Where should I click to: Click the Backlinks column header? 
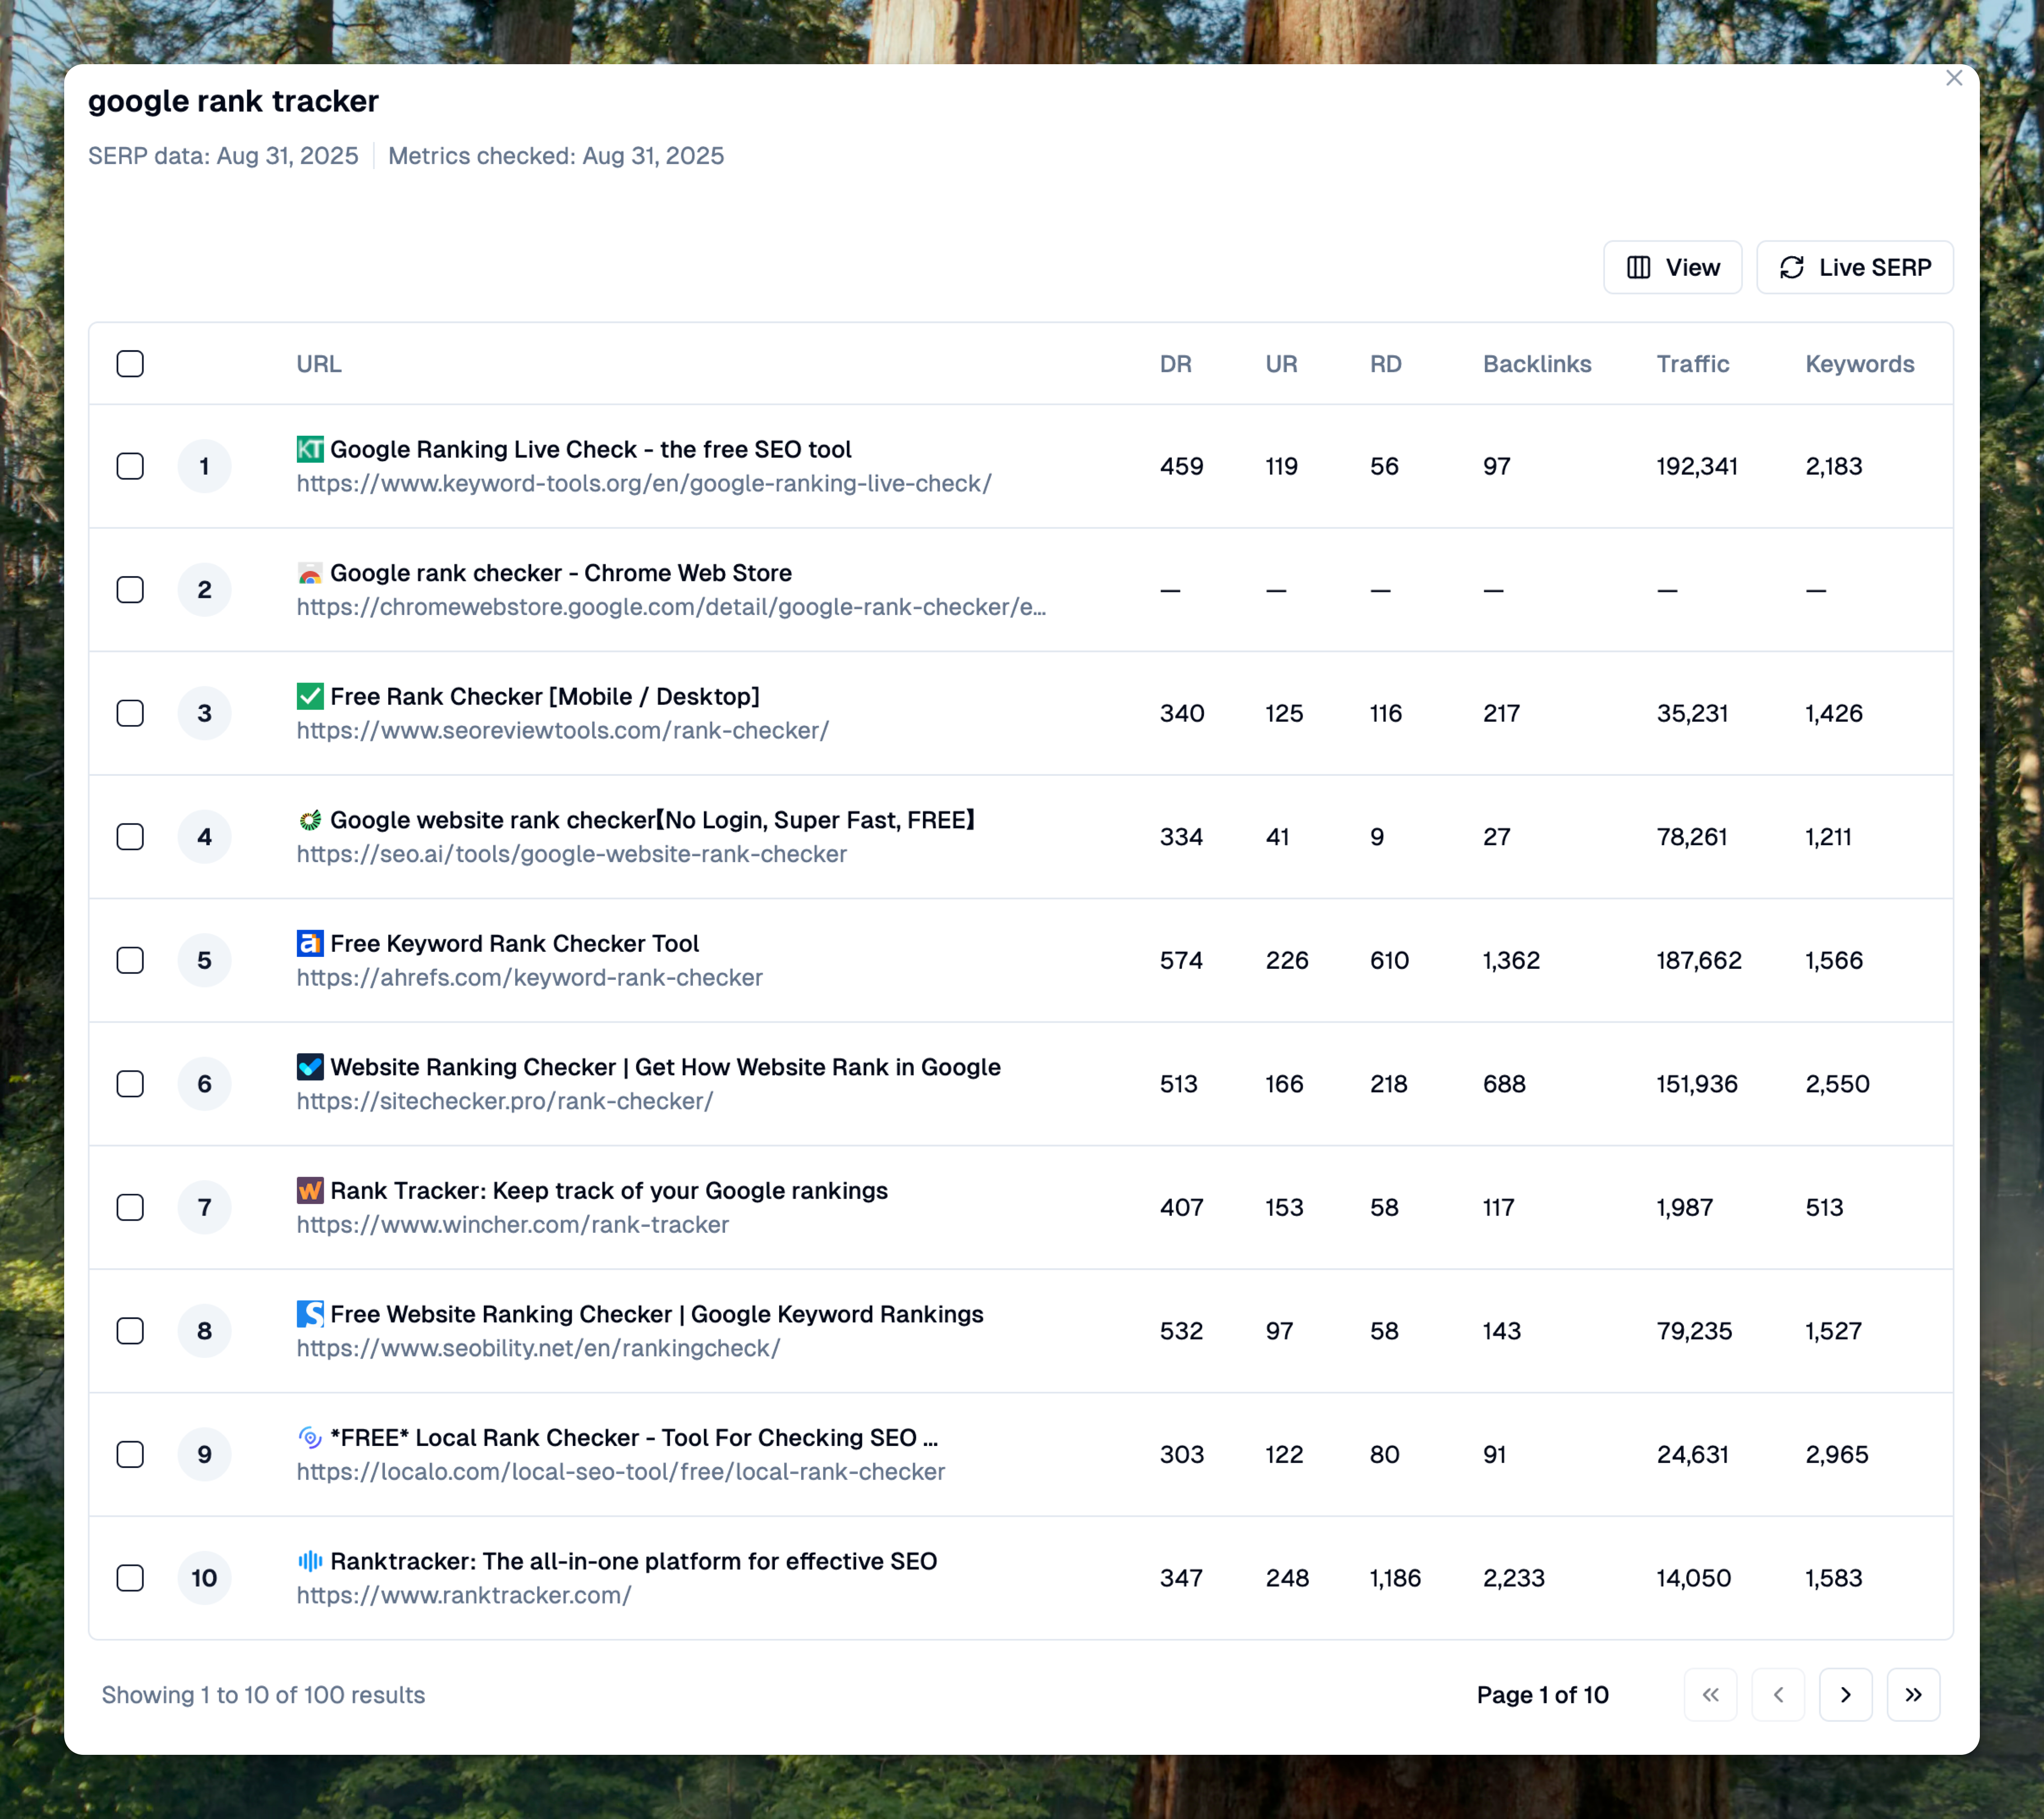click(x=1536, y=364)
